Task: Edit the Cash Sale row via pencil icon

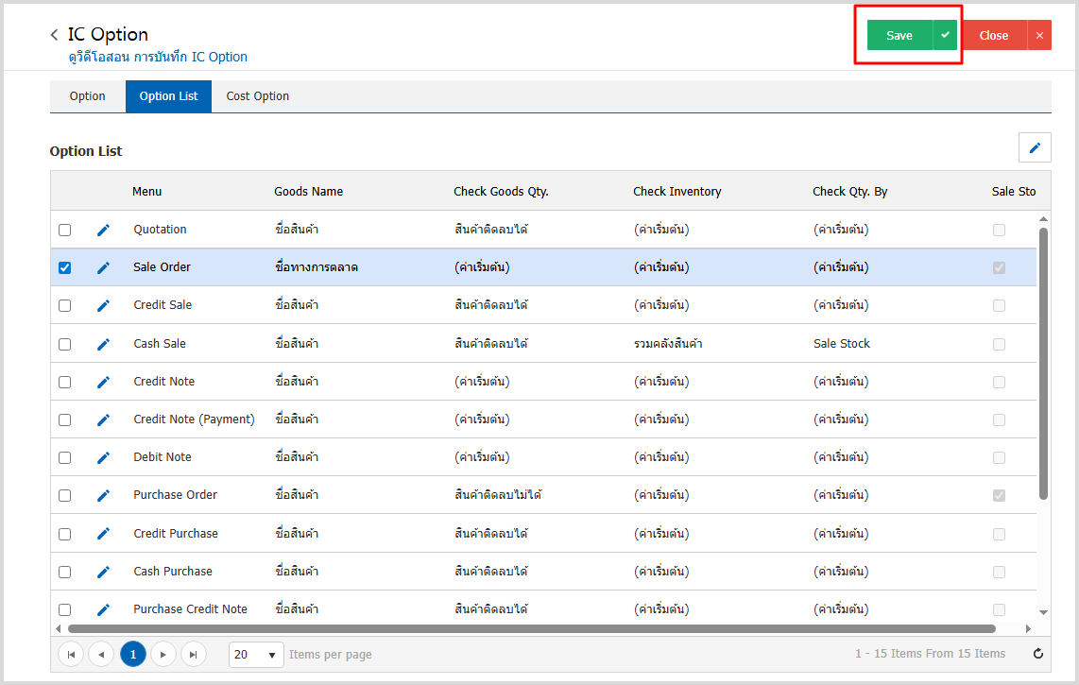Action: pos(104,344)
